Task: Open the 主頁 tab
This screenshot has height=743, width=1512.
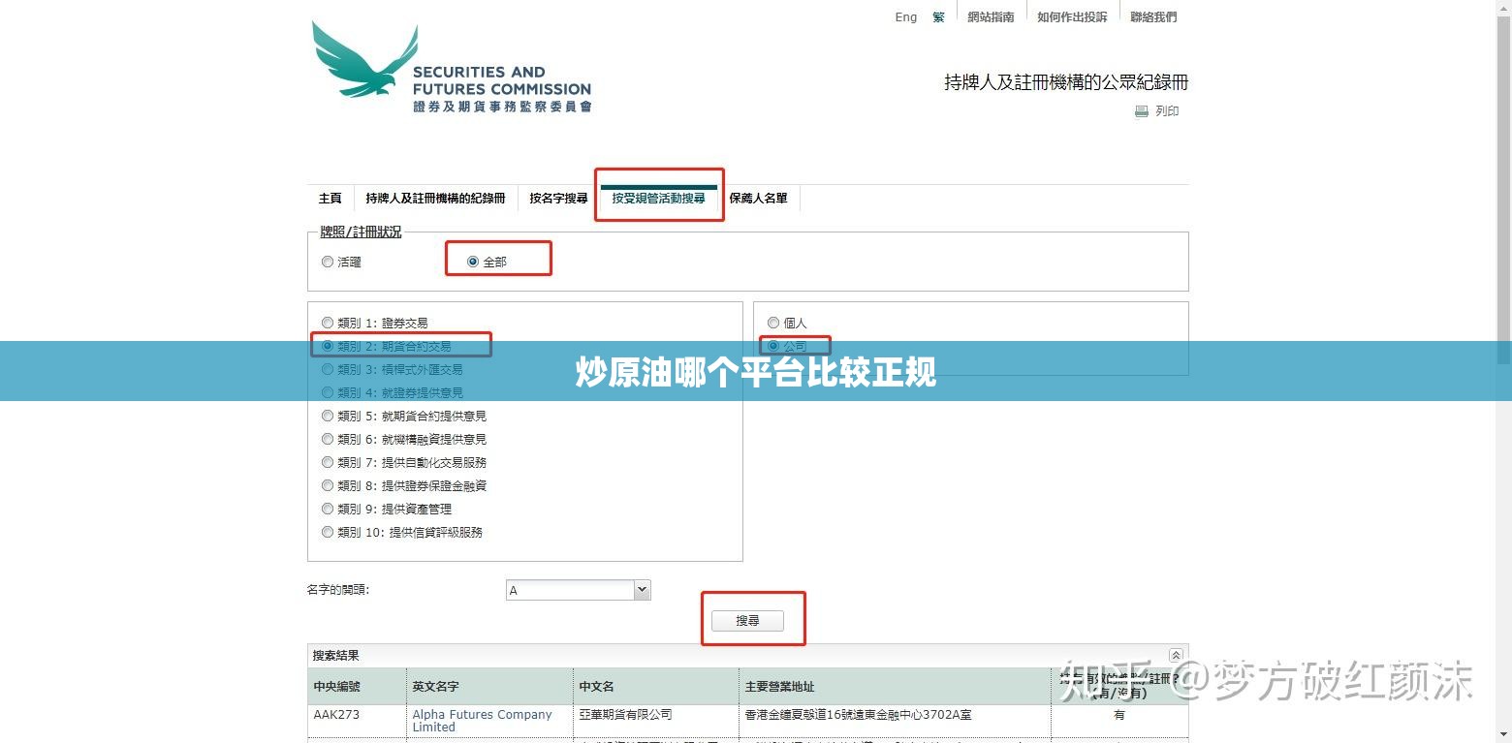Action: tap(331, 198)
